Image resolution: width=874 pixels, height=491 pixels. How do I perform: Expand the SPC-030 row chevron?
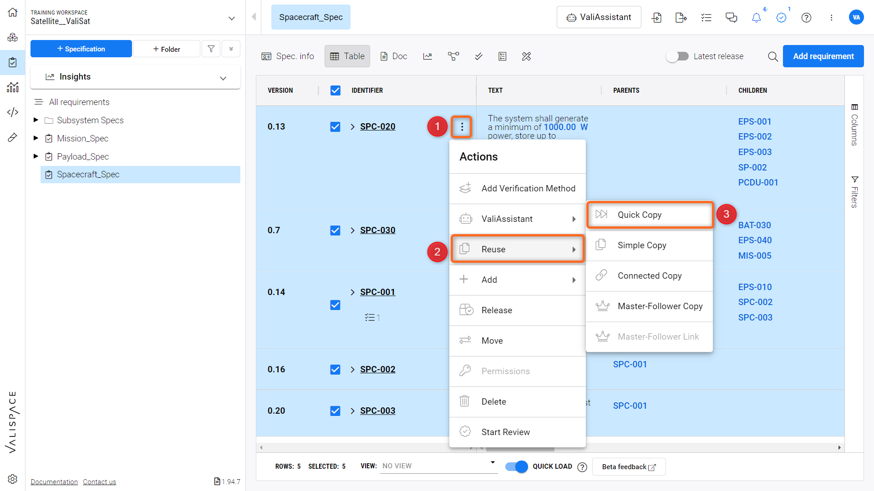[x=352, y=230]
